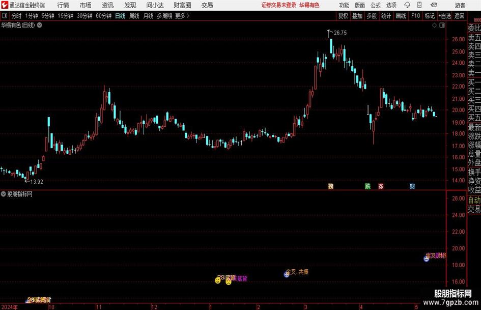Viewport: 481px width, 310px height.
Task: Click the 证券交易未登录 login link
Action: point(279,5)
